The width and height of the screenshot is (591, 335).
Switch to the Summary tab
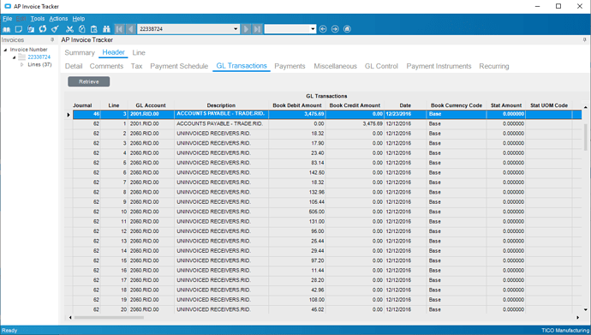tap(80, 53)
